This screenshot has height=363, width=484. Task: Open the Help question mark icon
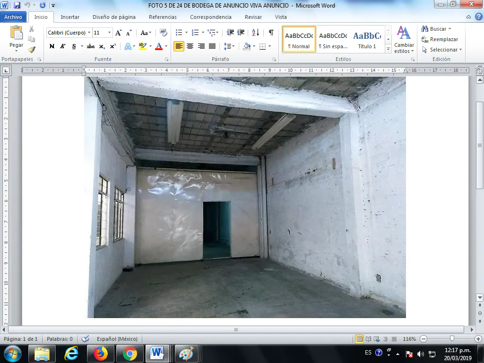(x=478, y=17)
